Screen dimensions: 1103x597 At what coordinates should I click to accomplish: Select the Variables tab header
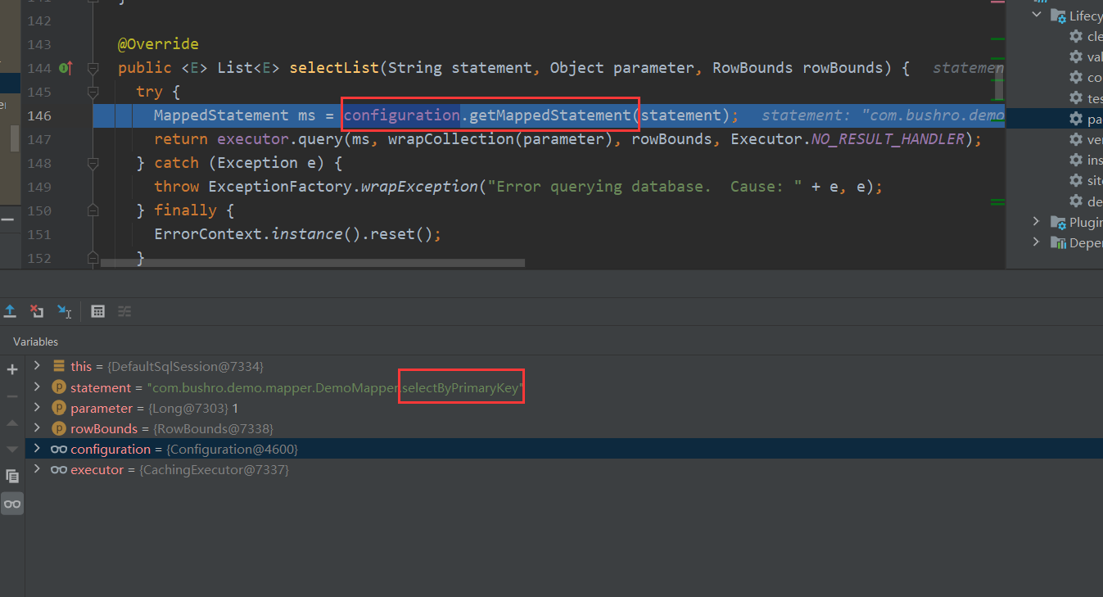[36, 341]
